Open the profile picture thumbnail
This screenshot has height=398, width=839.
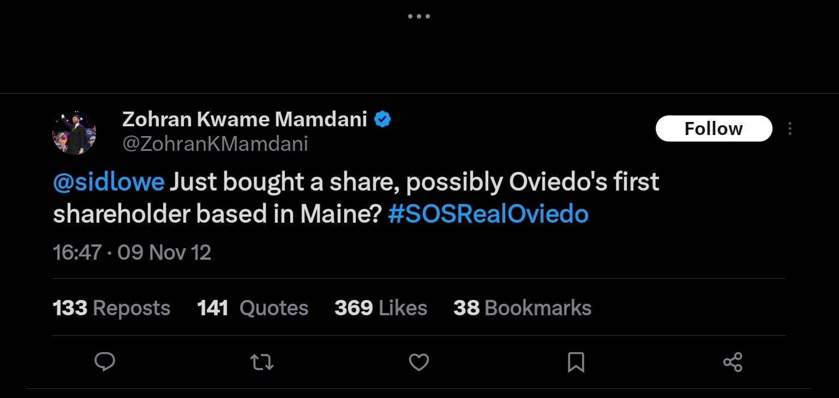[x=74, y=133]
